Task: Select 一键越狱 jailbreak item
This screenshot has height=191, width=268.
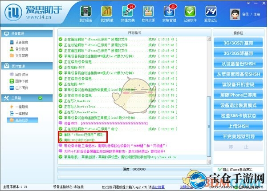Action: tap(19, 113)
